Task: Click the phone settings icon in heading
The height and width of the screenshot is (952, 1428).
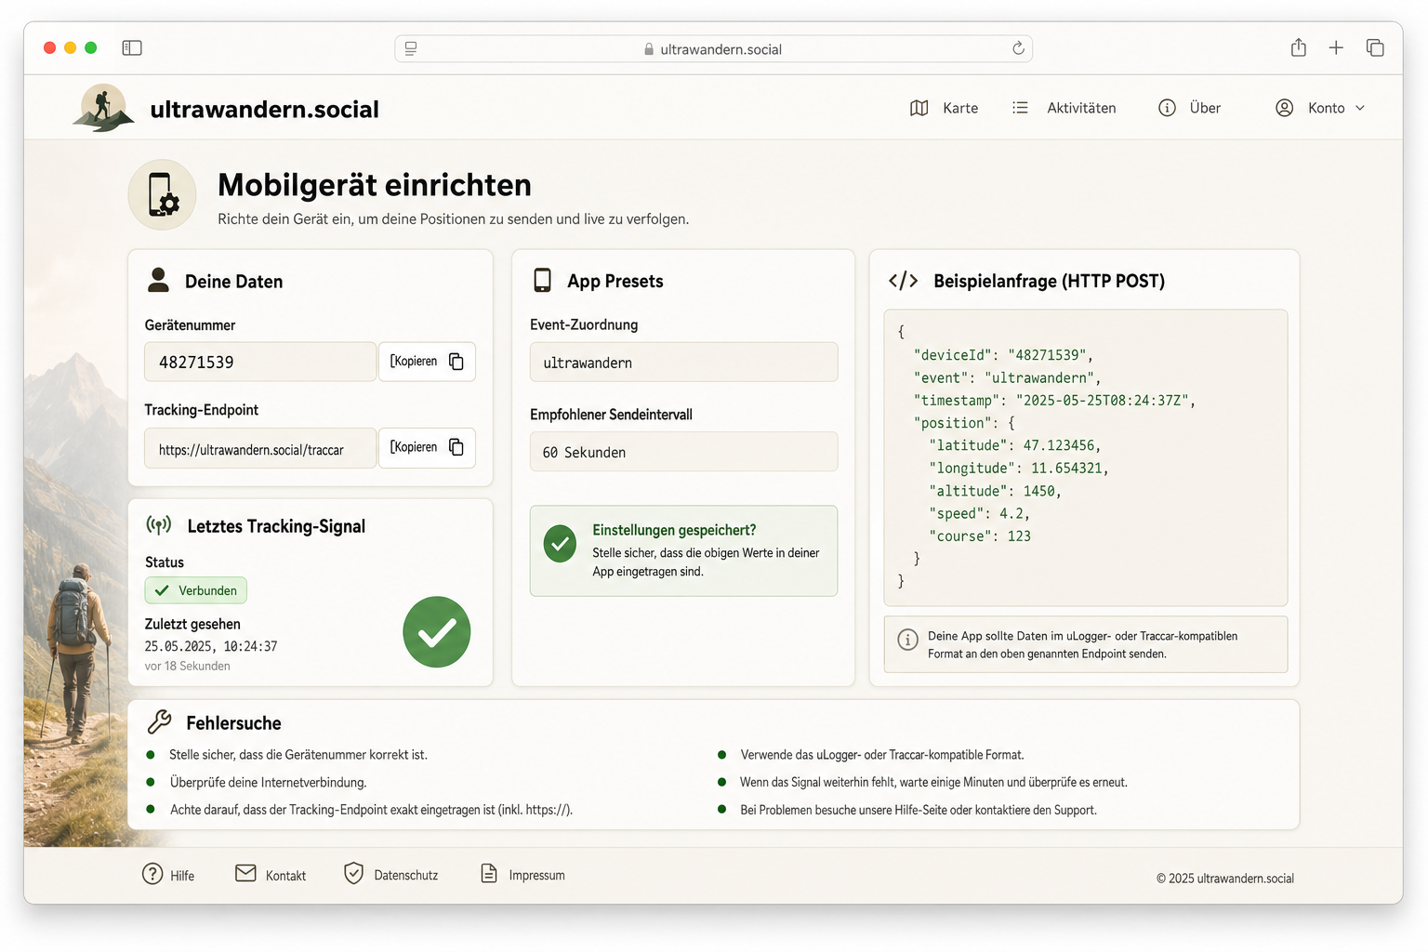Action: pos(163,194)
